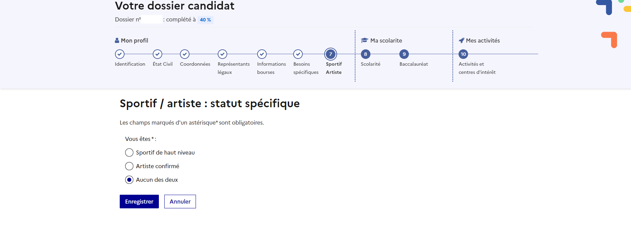Image resolution: width=631 pixels, height=240 pixels.
Task: Click the Informations bourses step checkmark circle
Action: 262,54
